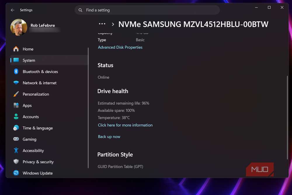Open the Home icon in the sidebar
The image size is (292, 195).
(16, 49)
